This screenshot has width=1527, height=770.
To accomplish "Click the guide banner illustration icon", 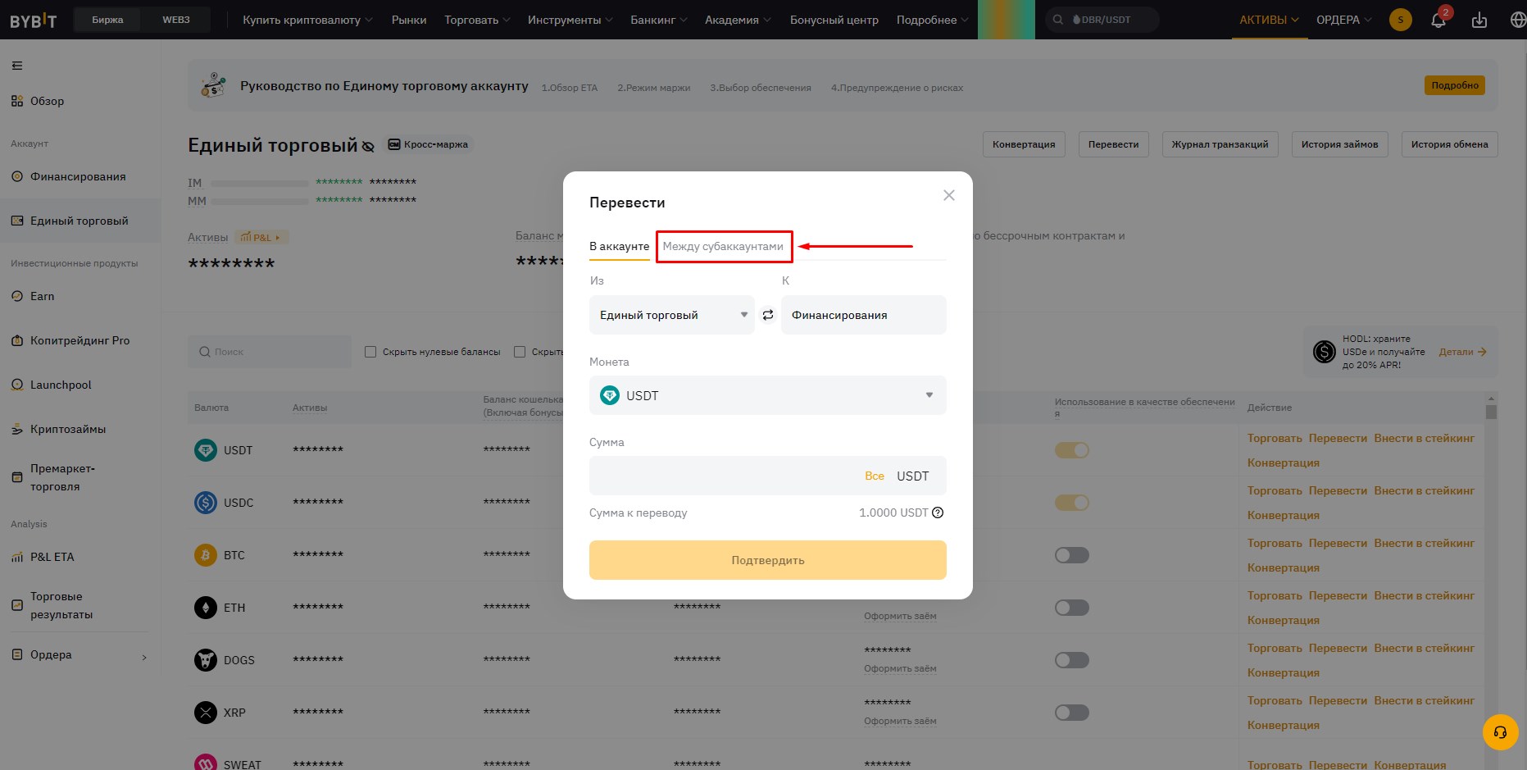I will click(214, 84).
